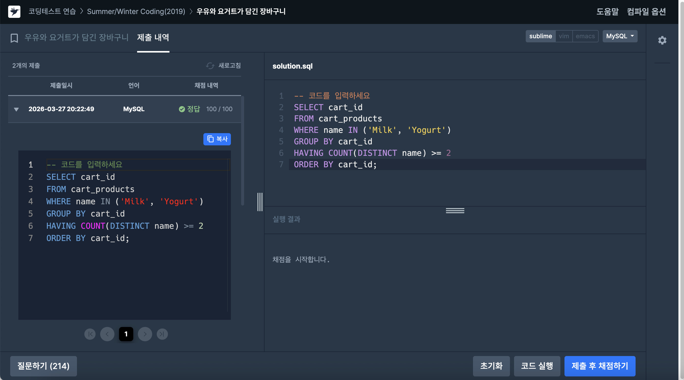Go to next page arrow
Image resolution: width=684 pixels, height=380 pixels.
(145, 334)
